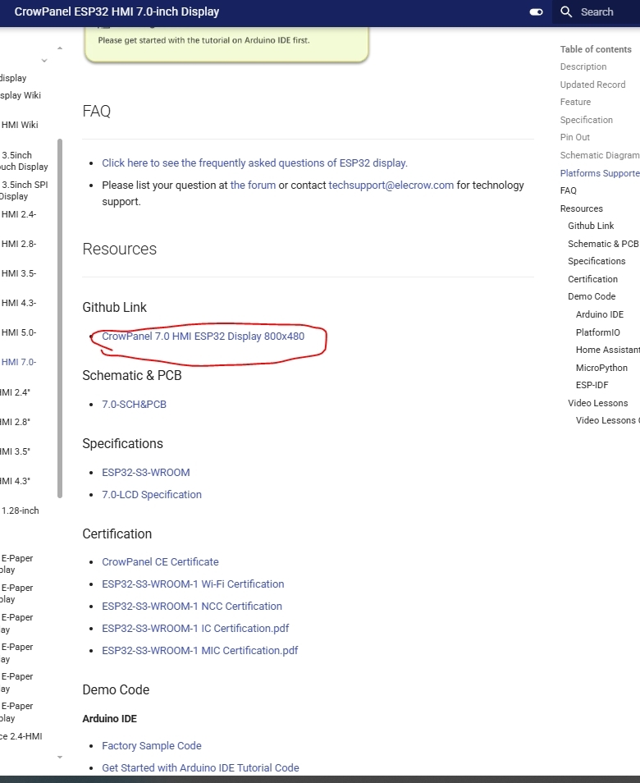
Task: Jump to Video Lessons in table of contents
Action: [x=597, y=403]
